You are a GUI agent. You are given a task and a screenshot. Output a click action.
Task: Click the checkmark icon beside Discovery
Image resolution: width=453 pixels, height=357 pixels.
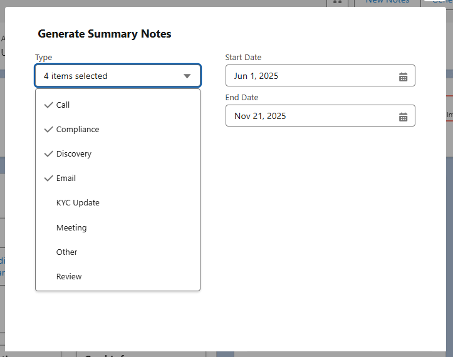tap(48, 154)
